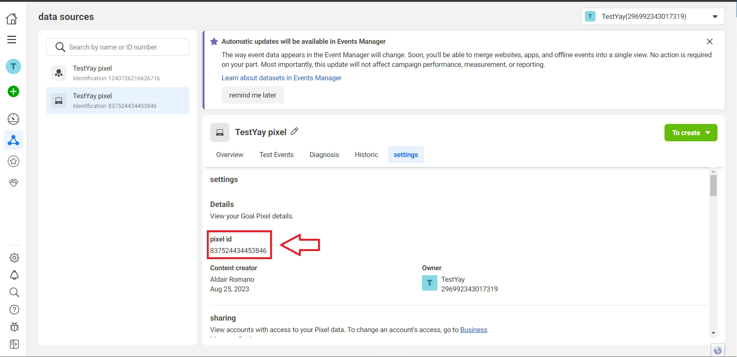737x357 pixels.
Task: Open the settings gear icon in sidebar
Action: pyautogui.click(x=14, y=258)
